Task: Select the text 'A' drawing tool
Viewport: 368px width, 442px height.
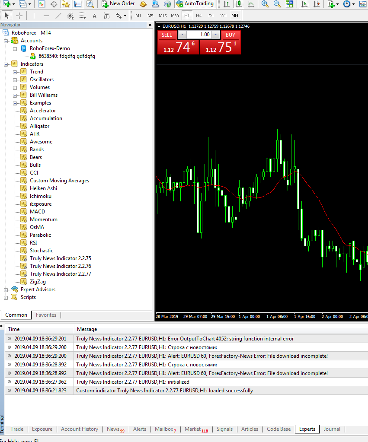Action: click(x=95, y=16)
